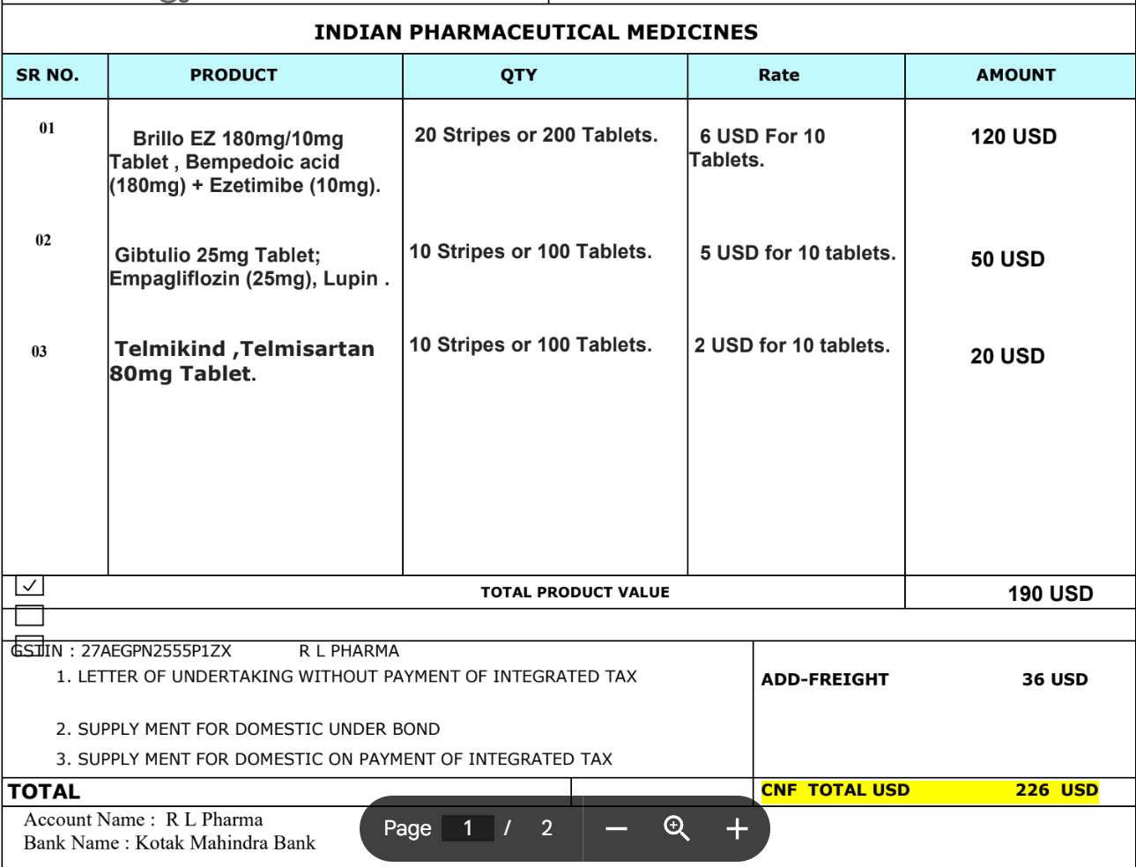This screenshot has height=867, width=1136.
Task: Click the 190 USD total product value
Action: pyautogui.click(x=1050, y=594)
